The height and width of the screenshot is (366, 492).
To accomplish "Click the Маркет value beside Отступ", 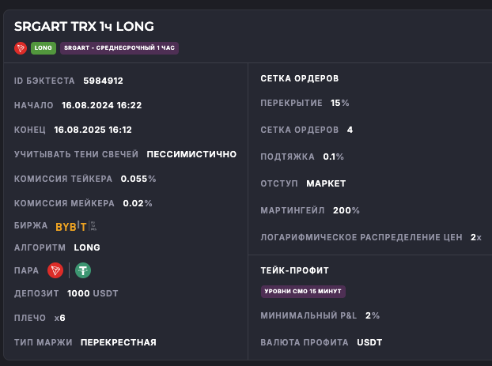I will (326, 183).
